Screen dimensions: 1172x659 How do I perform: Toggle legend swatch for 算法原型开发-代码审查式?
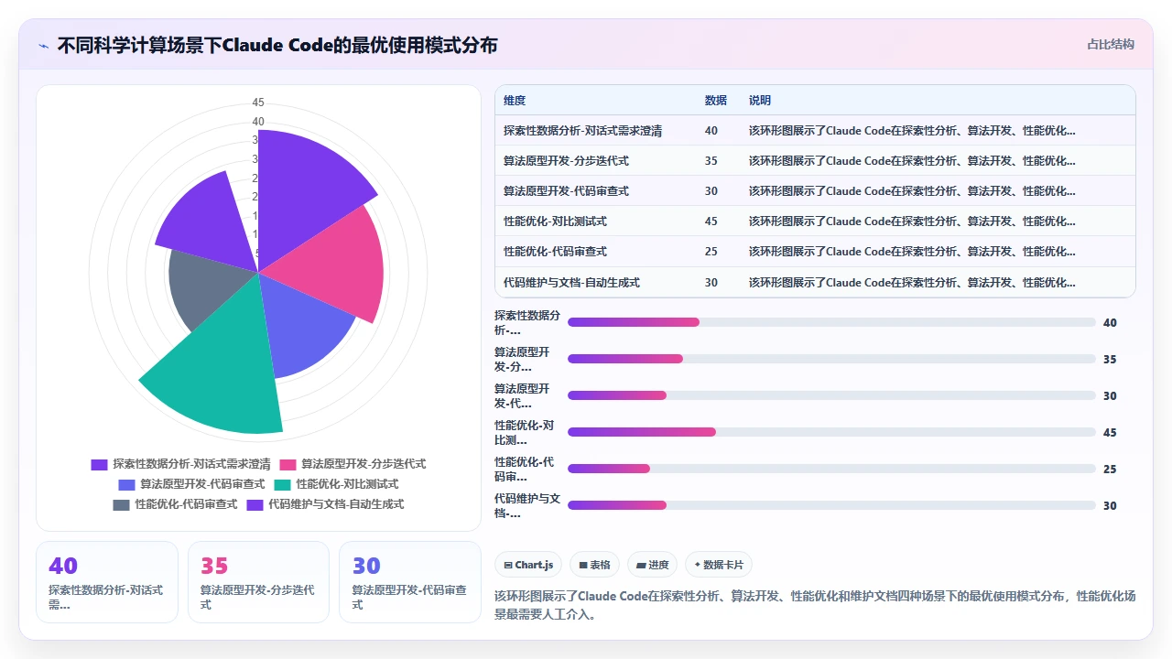(x=126, y=484)
